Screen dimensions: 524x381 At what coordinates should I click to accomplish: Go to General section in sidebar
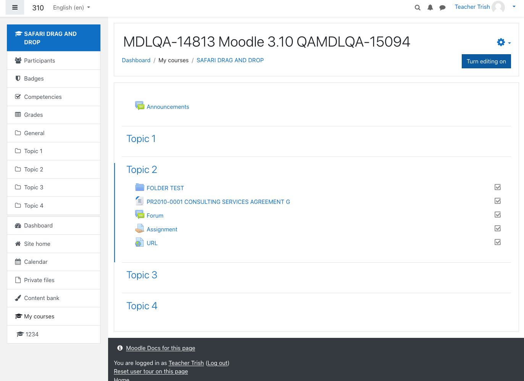tap(53, 133)
